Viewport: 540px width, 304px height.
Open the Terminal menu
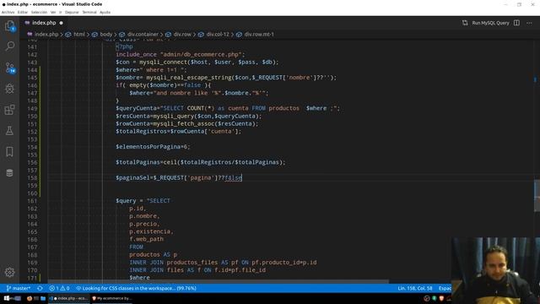coord(89,12)
